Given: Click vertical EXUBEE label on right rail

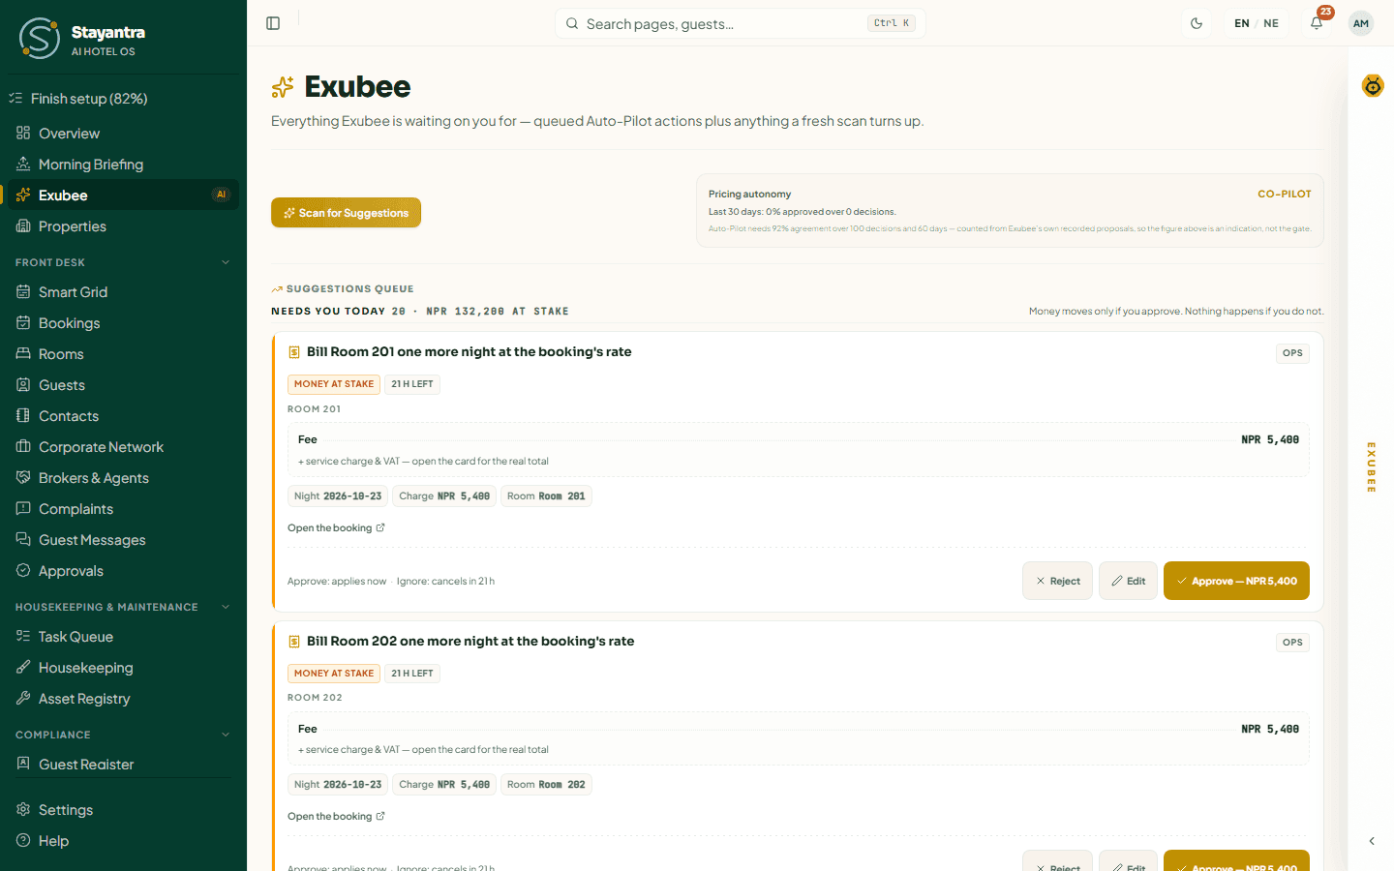Looking at the screenshot, I should click(x=1371, y=467).
